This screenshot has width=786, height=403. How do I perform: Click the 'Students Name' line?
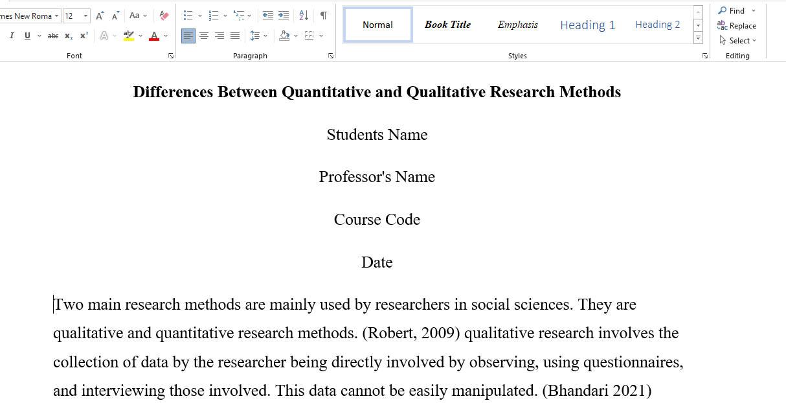tap(377, 135)
